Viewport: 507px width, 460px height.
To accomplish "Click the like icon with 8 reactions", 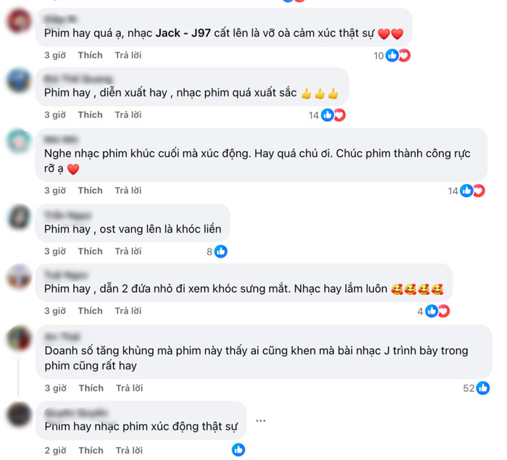I will [221, 251].
